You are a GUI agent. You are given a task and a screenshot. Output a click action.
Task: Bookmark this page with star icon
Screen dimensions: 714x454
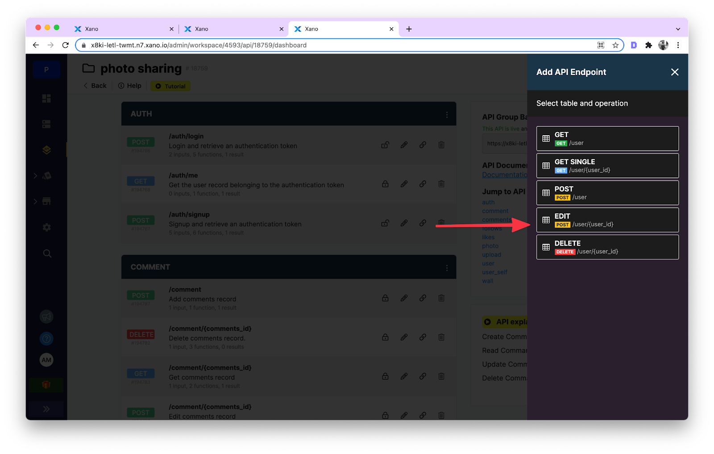(x=615, y=45)
